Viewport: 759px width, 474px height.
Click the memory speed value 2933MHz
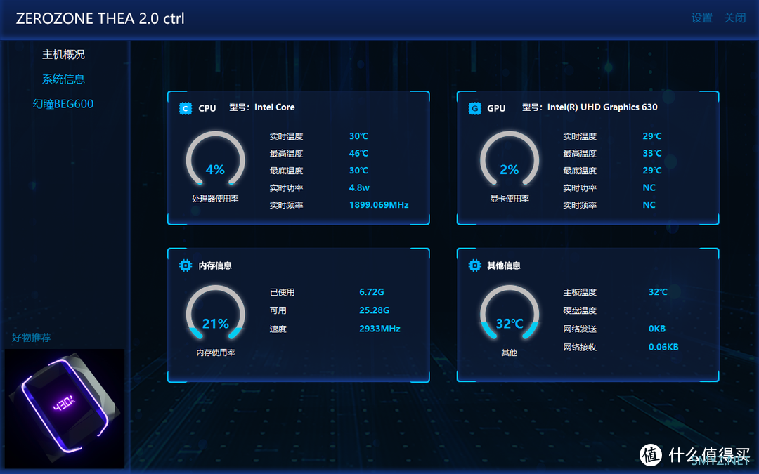[380, 329]
